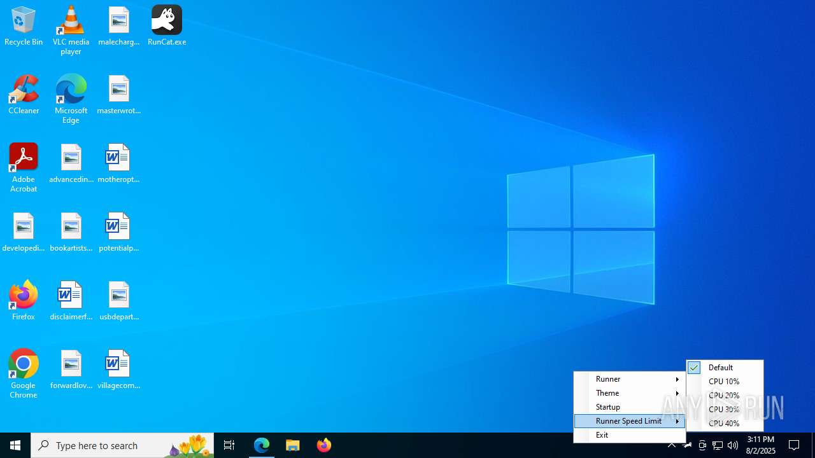Screen dimensions: 815x458
Task: Choose the CPU 40% speed limit
Action: click(725, 424)
